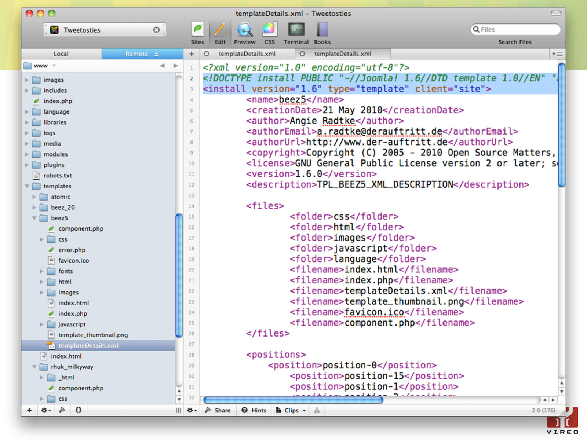Select templateDetails.xml in the file tree
This screenshot has height=440, width=587.
click(98, 346)
